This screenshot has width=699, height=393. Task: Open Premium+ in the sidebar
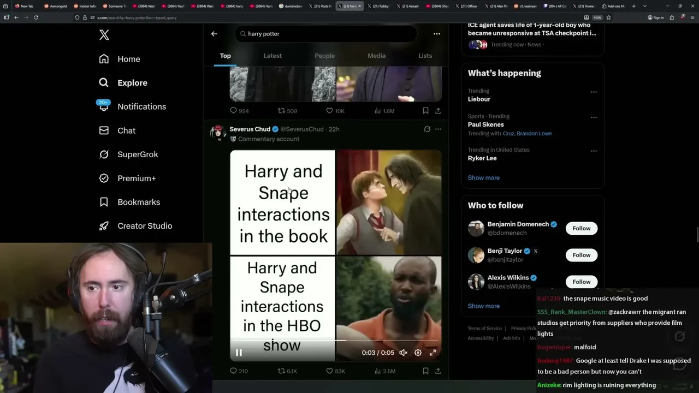point(127,178)
